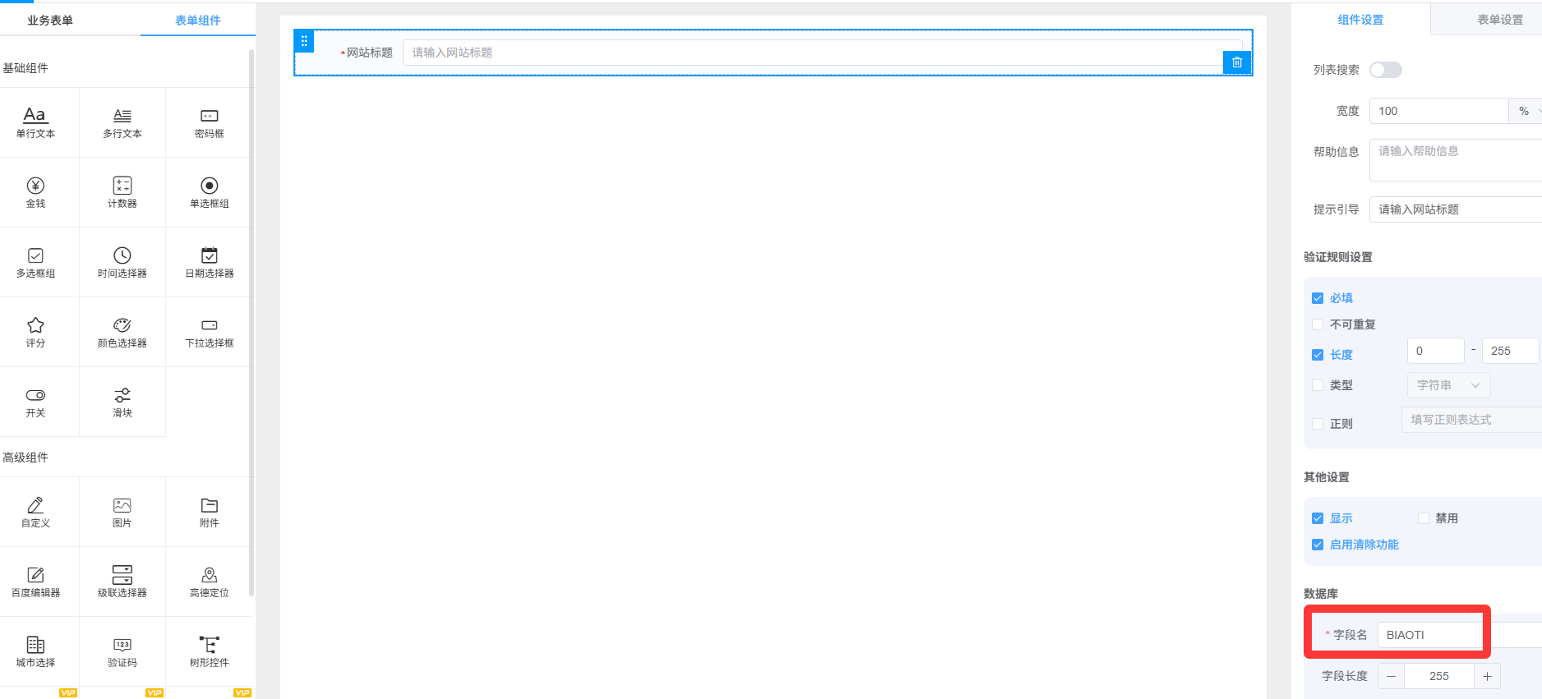This screenshot has width=1542, height=699.
Task: Choose the 评分 star rating component
Action: tap(35, 331)
